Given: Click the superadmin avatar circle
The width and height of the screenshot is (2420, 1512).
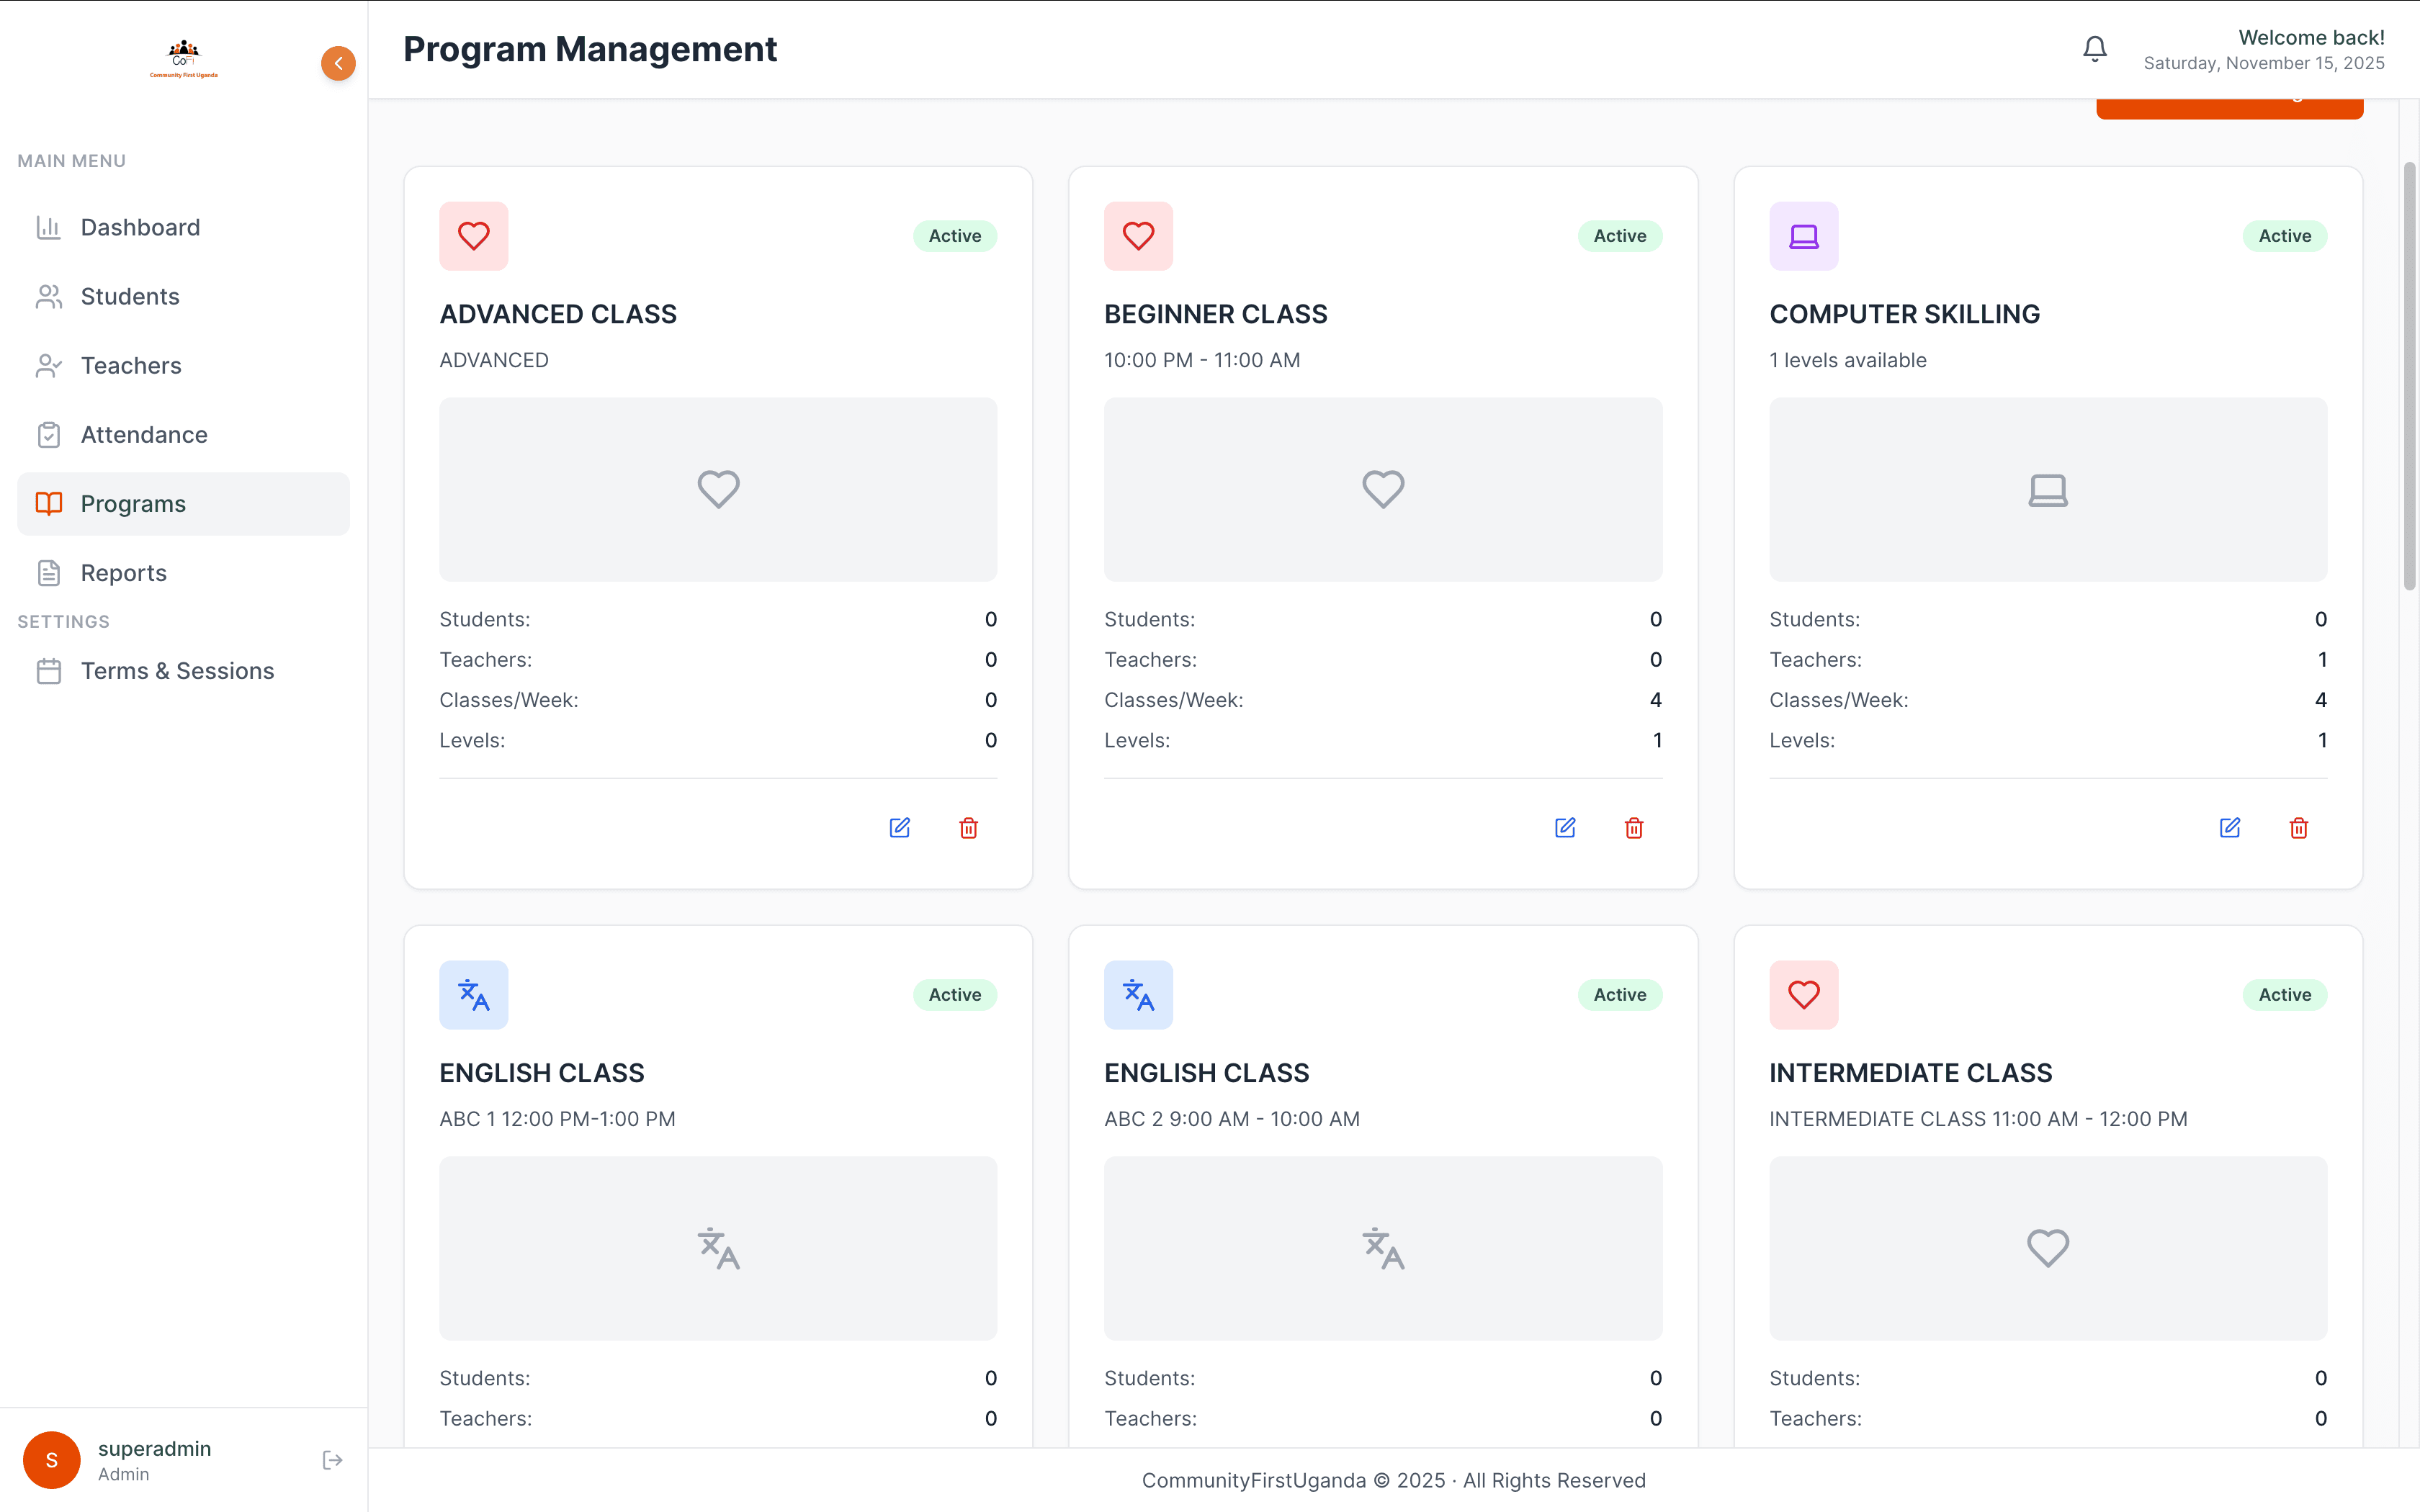Looking at the screenshot, I should point(52,1460).
